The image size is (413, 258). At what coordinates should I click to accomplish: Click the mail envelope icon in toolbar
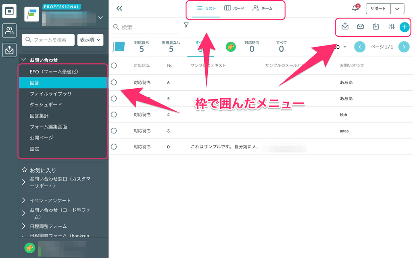(x=360, y=26)
